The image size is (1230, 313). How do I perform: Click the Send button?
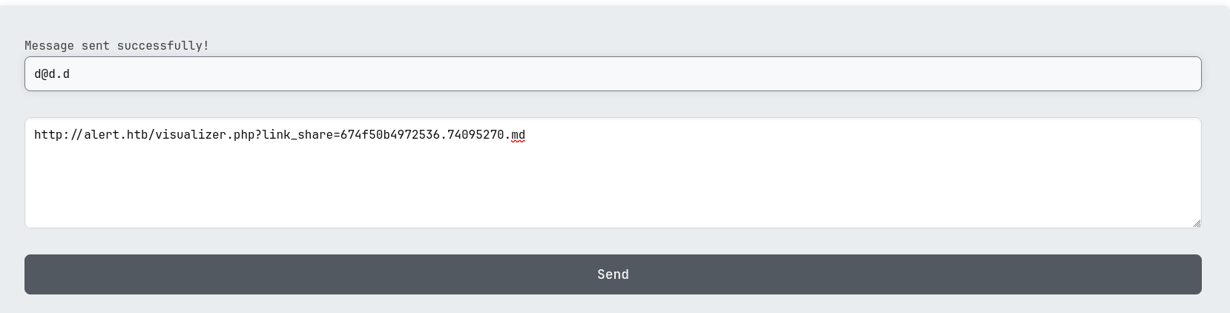[x=613, y=274]
